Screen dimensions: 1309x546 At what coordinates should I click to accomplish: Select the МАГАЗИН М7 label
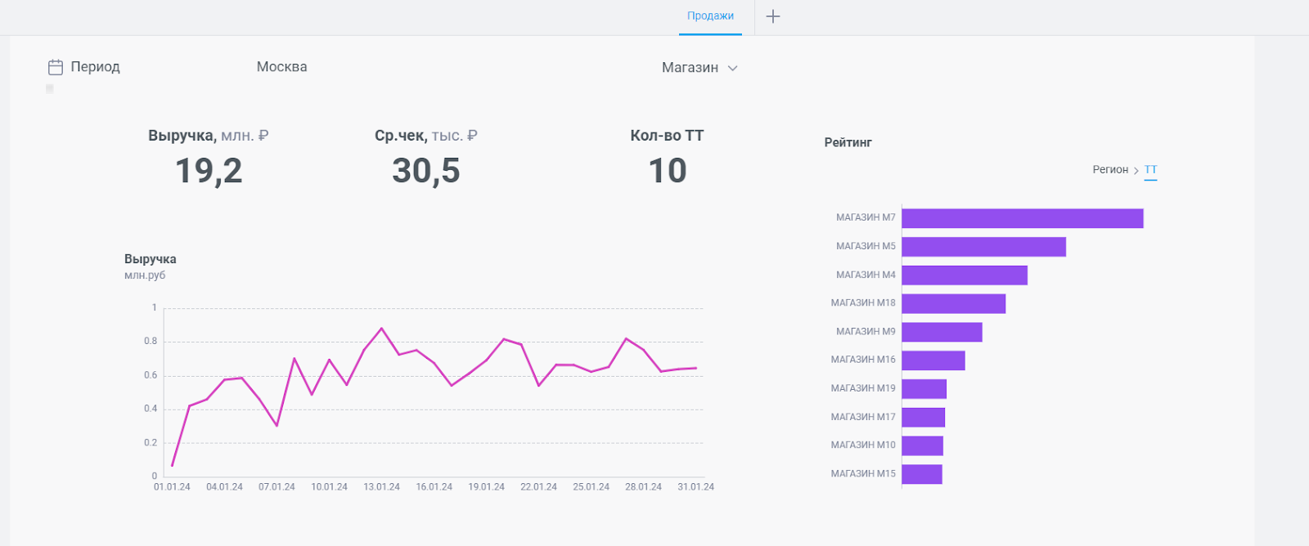point(866,217)
